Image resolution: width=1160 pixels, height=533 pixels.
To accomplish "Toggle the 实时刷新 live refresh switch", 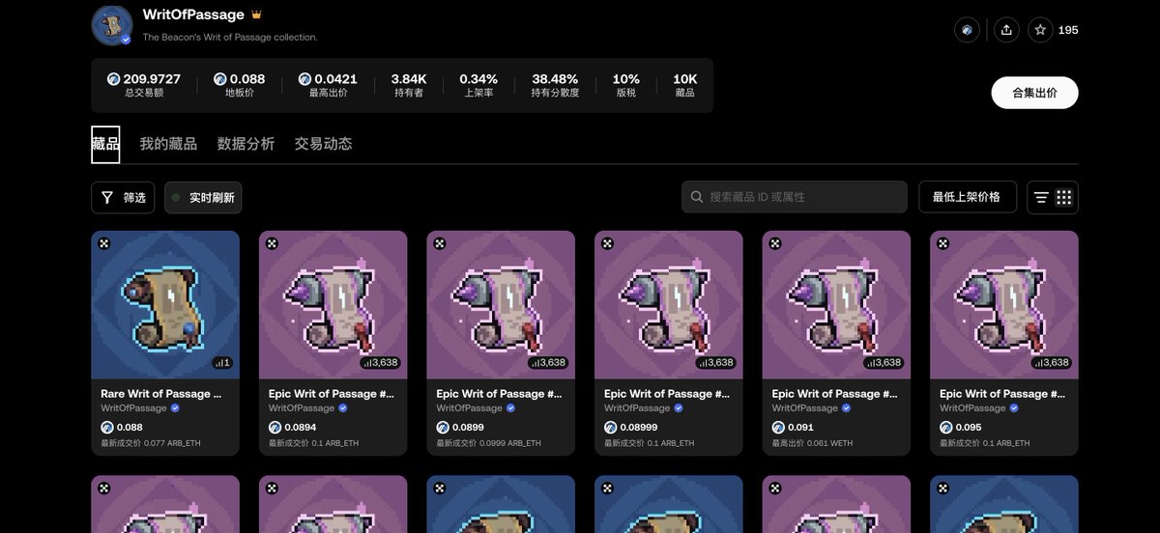I will (x=203, y=197).
